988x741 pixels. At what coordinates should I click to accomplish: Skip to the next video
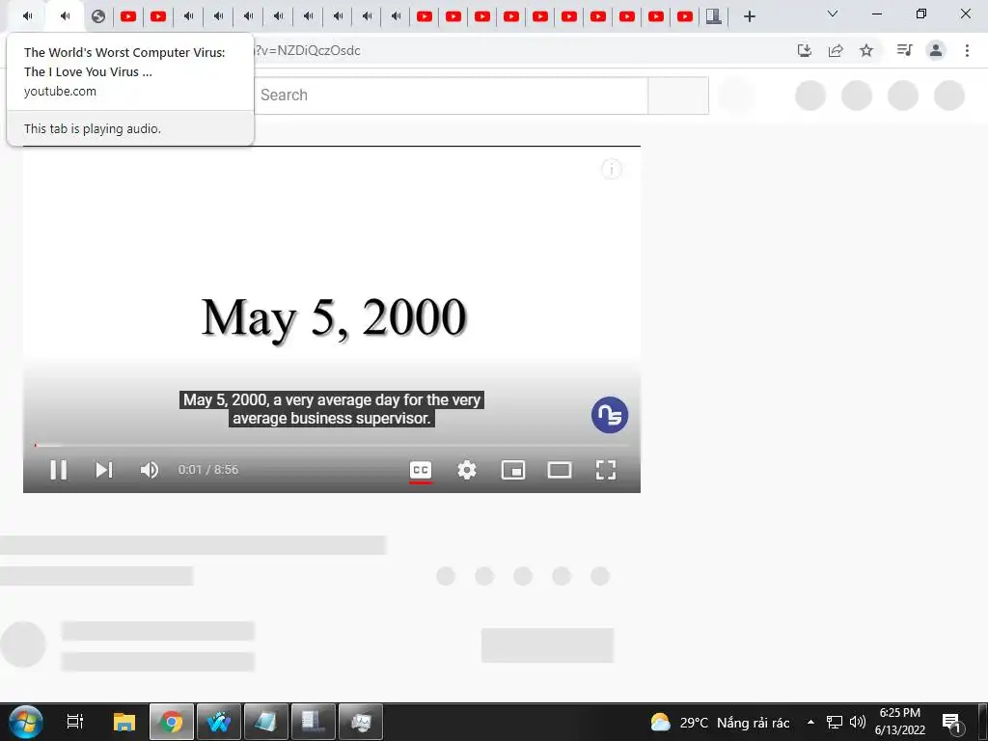tap(104, 470)
